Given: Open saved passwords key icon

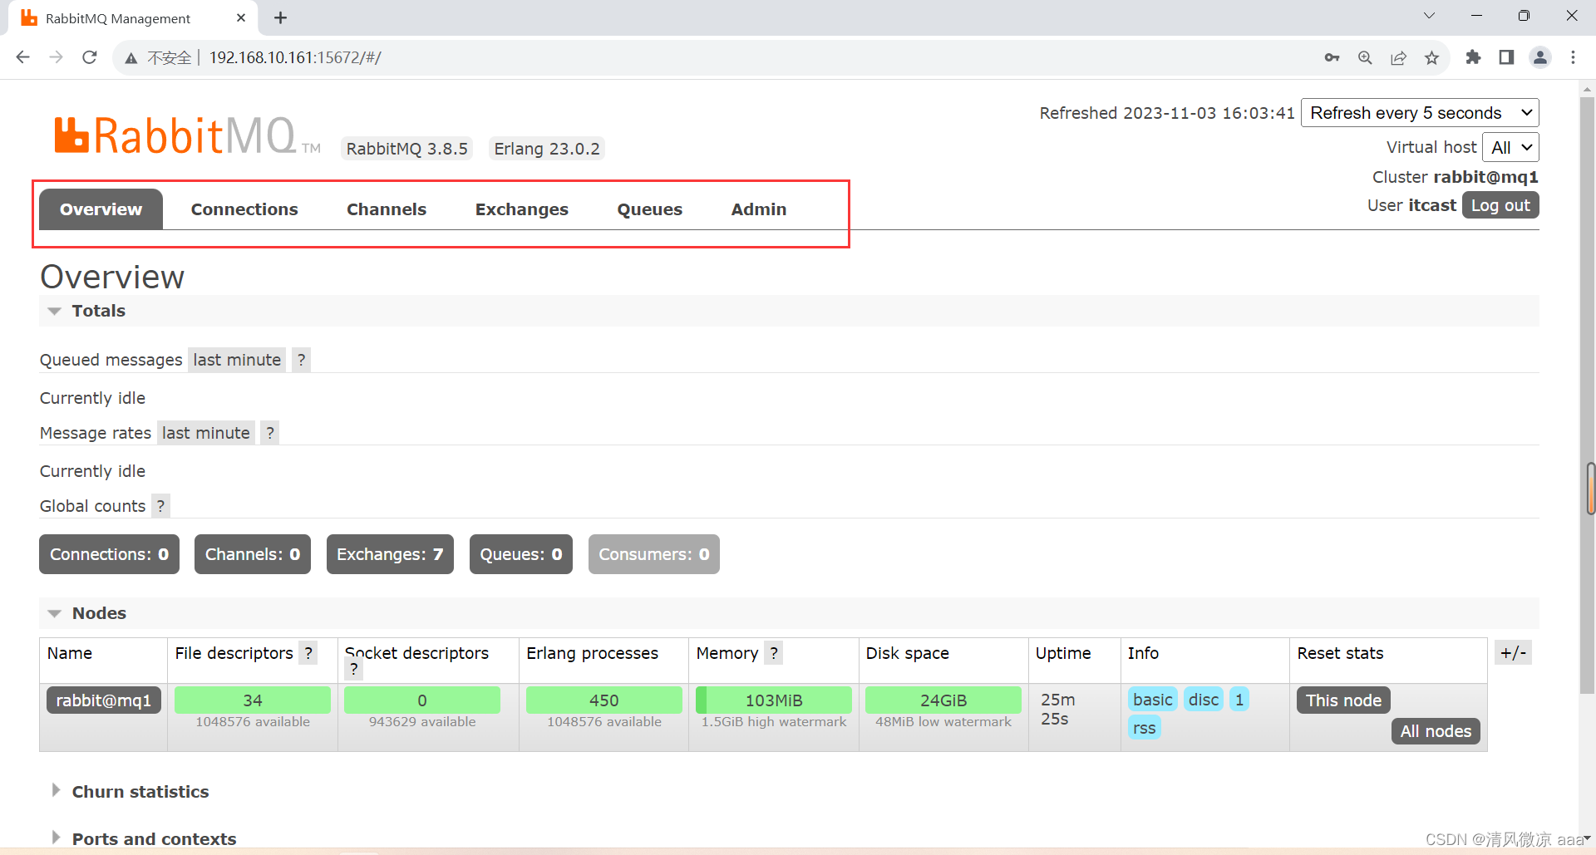Looking at the screenshot, I should [x=1332, y=57].
